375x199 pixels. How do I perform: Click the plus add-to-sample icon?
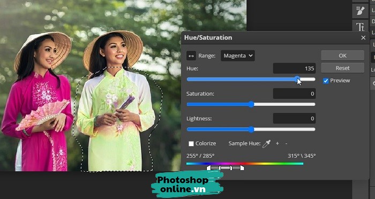(x=277, y=143)
